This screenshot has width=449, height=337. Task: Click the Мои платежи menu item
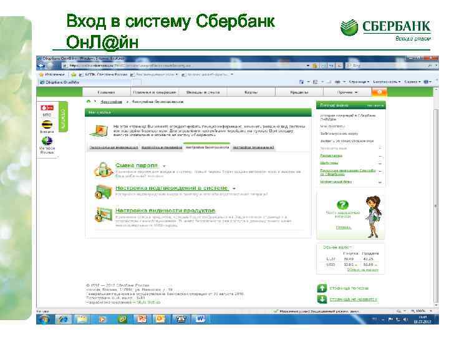coord(332,126)
